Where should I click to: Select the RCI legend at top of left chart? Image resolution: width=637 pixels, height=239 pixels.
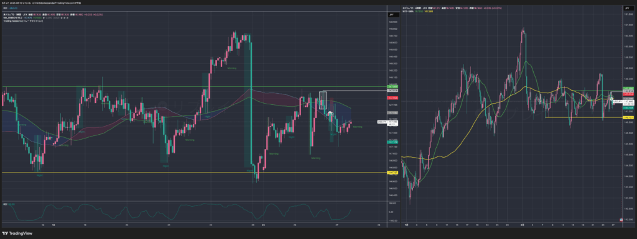point(5,8)
